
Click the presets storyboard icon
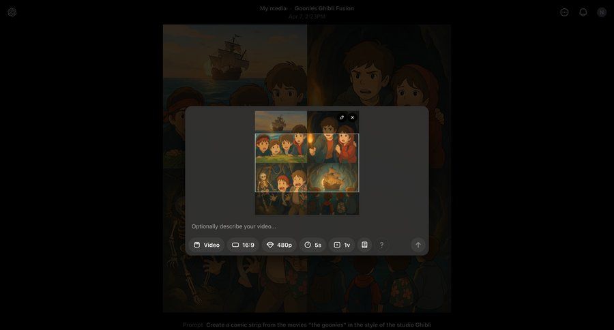click(364, 245)
